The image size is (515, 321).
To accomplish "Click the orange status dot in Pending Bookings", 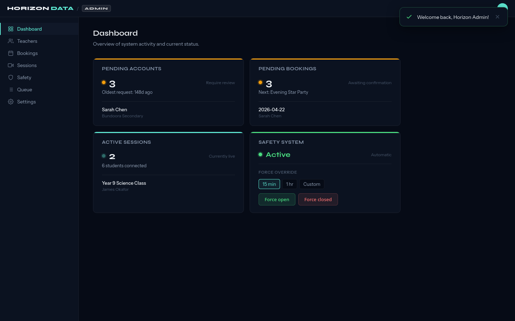I will pyautogui.click(x=260, y=82).
